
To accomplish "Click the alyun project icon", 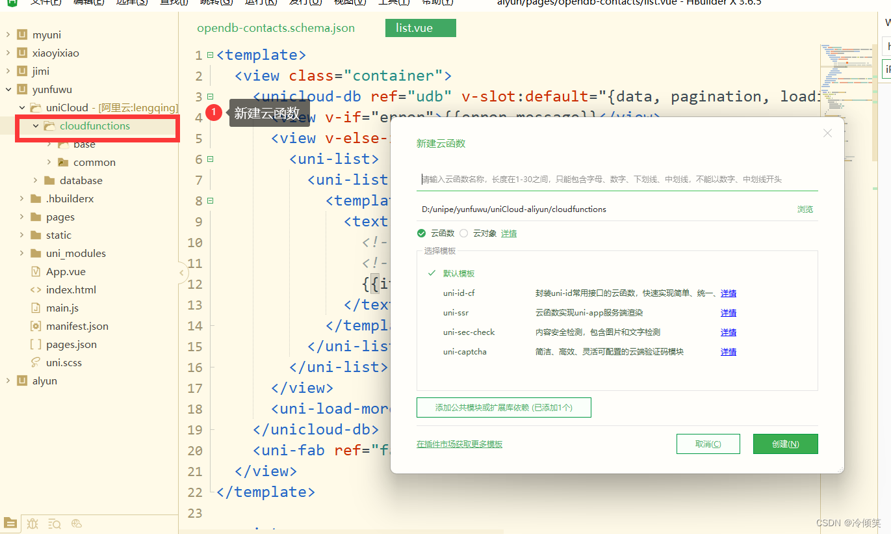I will pos(22,380).
